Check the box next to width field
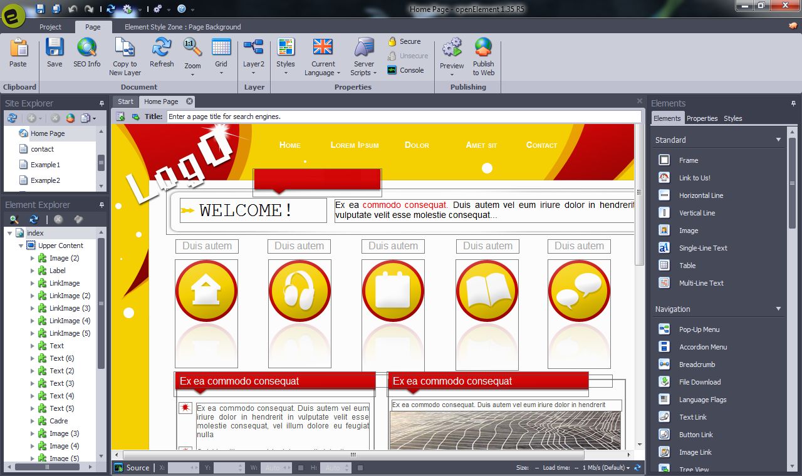This screenshot has height=476, width=802. click(x=301, y=468)
